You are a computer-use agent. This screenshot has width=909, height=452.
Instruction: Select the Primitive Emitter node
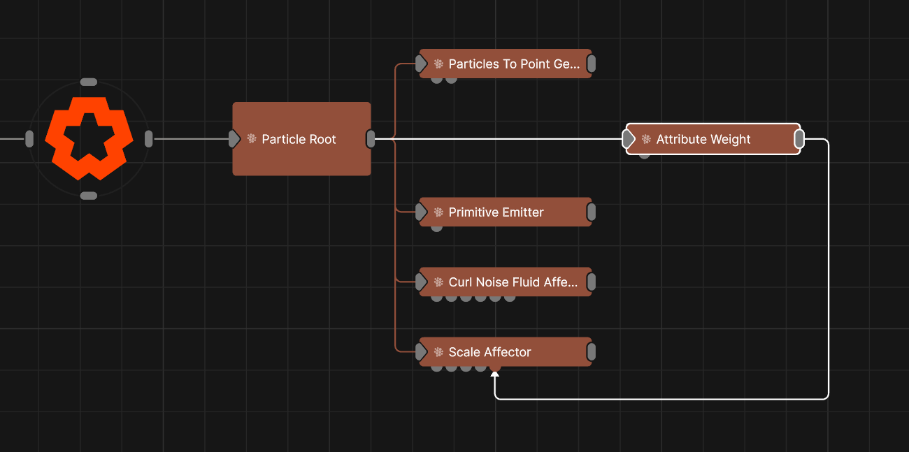[x=517, y=212]
